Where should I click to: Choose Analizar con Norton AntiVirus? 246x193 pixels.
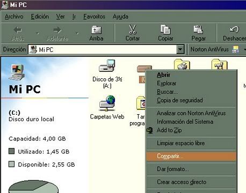click(191, 113)
